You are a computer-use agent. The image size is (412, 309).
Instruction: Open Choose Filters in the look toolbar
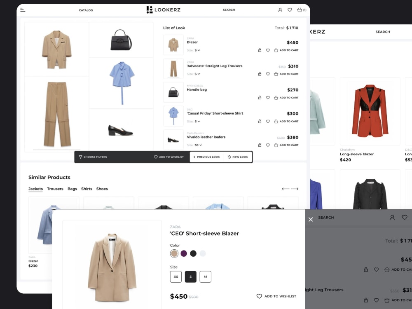click(x=93, y=157)
